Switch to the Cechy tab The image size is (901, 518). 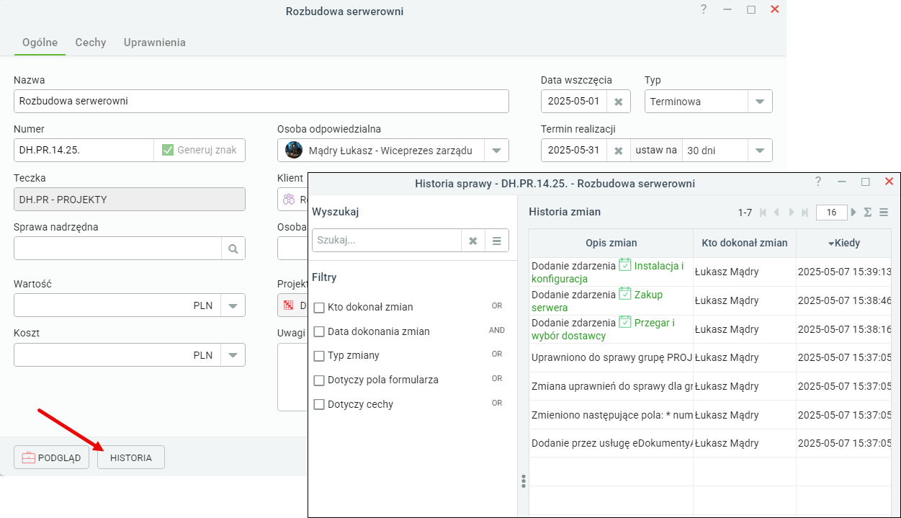click(x=91, y=43)
